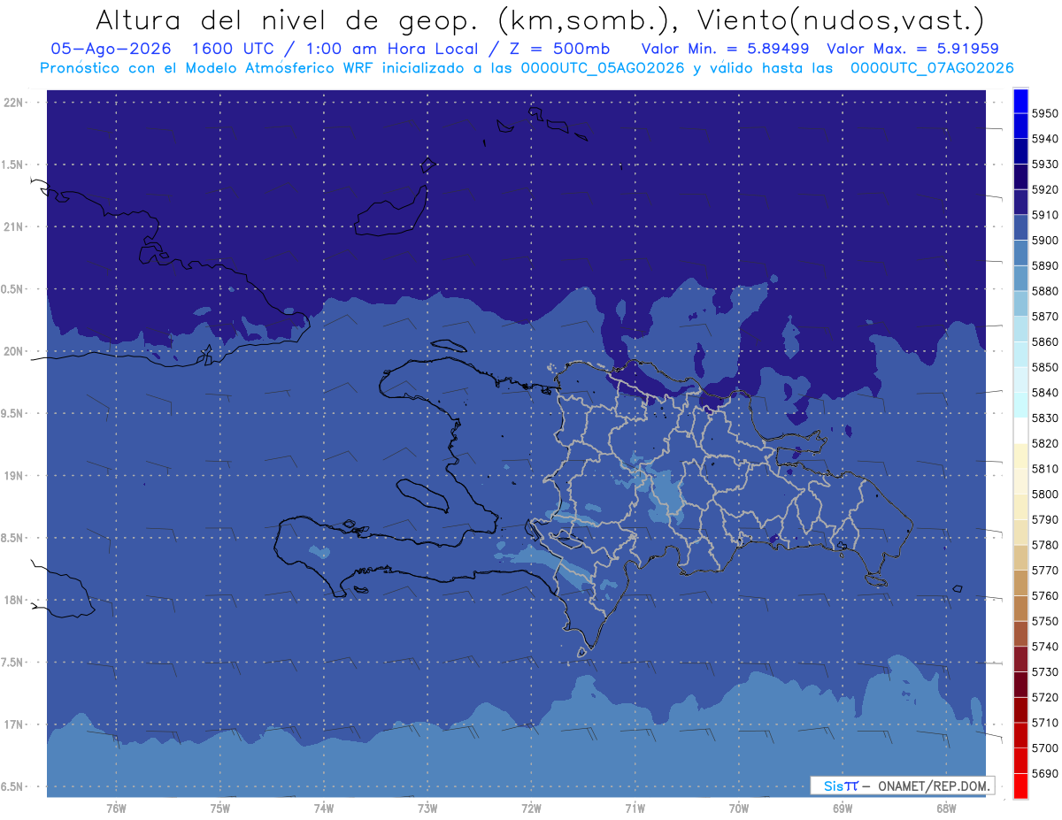Click the colorbar label '5910'

coord(1044,215)
